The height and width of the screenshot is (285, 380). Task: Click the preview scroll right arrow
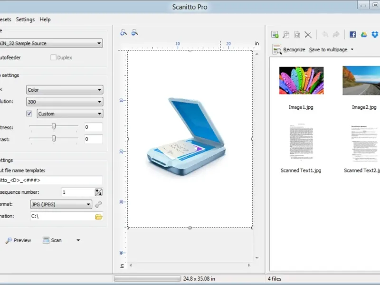(249, 265)
